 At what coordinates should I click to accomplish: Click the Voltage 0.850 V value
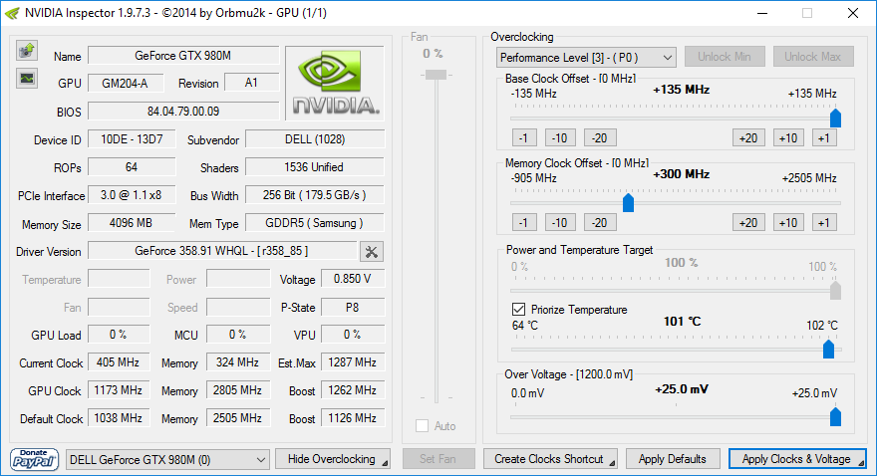tap(353, 279)
